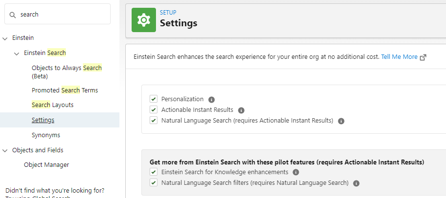Toggle Actionable Instant Results checkbox
This screenshot has height=198, width=446.
click(154, 110)
